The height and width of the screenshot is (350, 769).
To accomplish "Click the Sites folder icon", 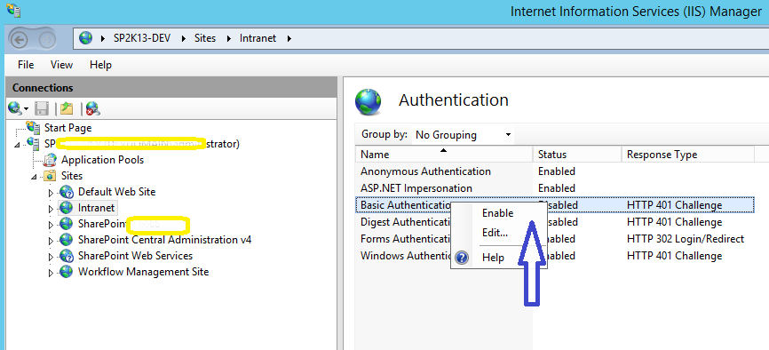I will [x=50, y=175].
